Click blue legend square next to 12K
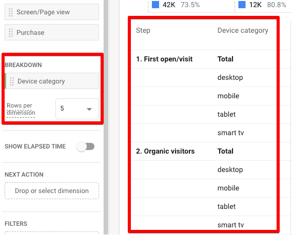 pos(242,5)
